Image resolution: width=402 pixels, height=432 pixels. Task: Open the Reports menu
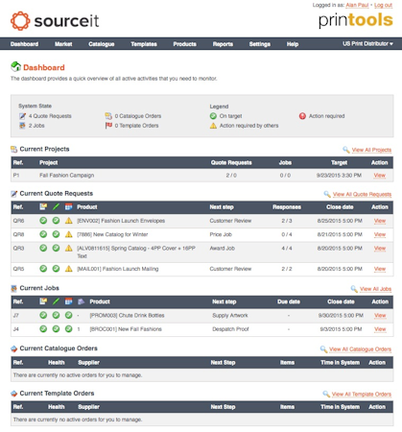click(223, 44)
